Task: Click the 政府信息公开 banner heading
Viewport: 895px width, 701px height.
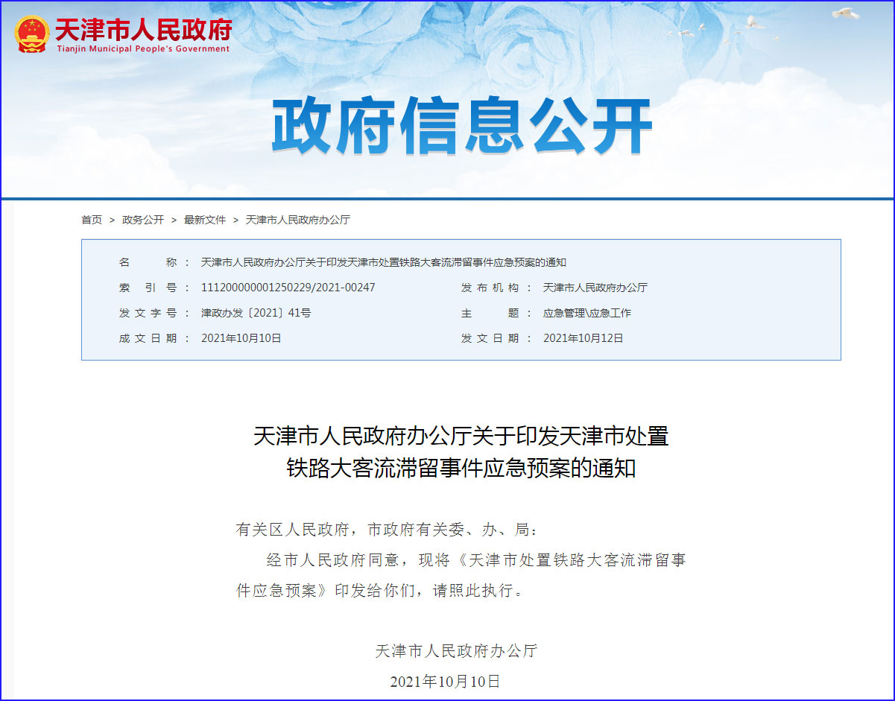Action: coord(462,127)
